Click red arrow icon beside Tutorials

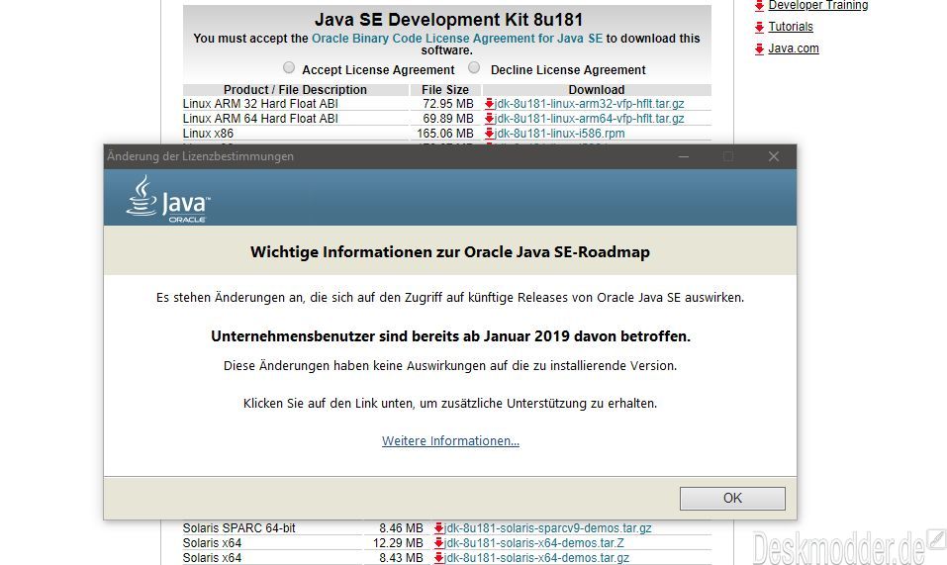(x=759, y=27)
